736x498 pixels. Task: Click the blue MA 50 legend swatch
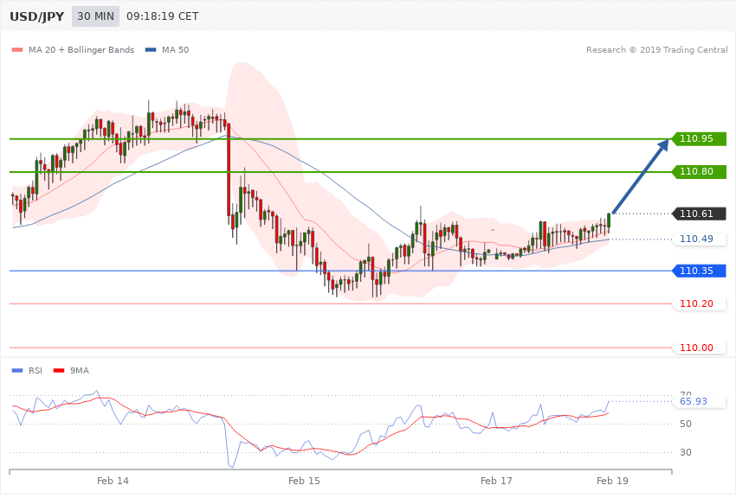(x=151, y=49)
